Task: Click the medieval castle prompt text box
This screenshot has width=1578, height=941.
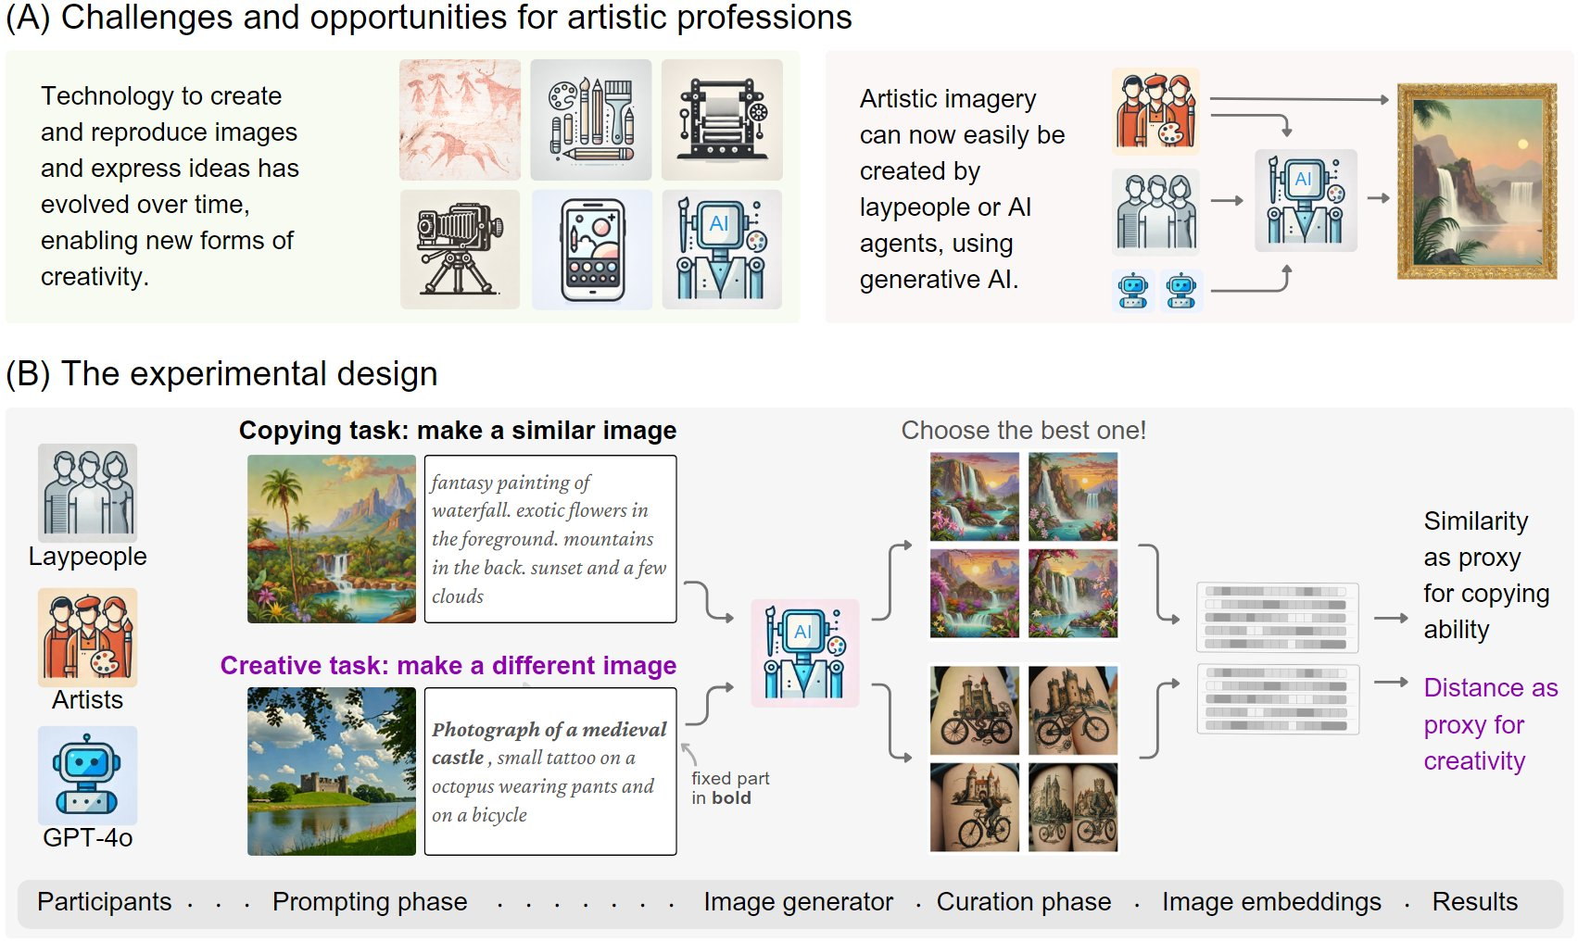Action: click(550, 771)
